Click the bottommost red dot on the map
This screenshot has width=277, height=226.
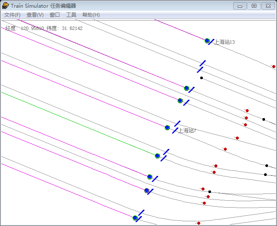click(199, 223)
